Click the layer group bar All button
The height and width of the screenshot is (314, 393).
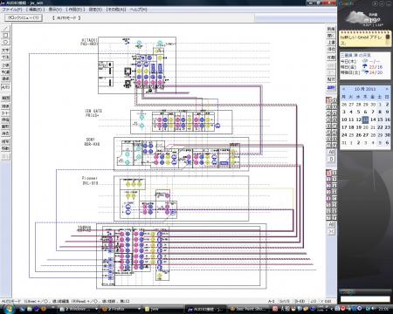pyautogui.click(x=331, y=224)
